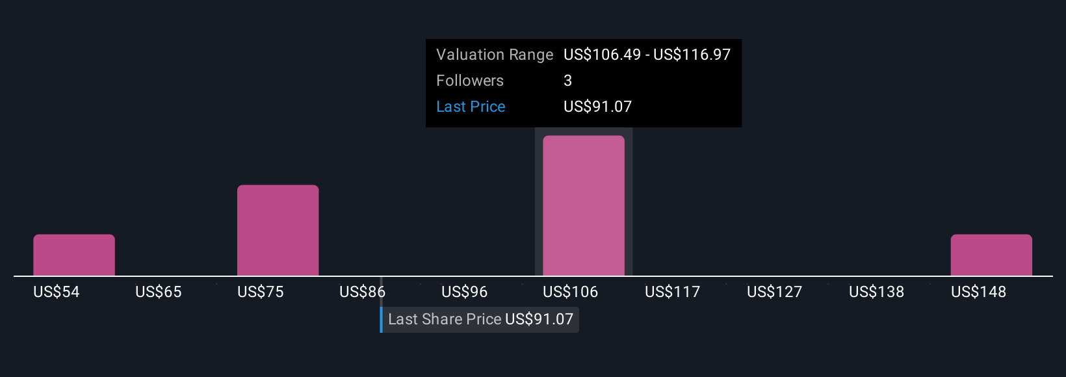
Task: Click the US$96 axis label
Action: coord(465,292)
